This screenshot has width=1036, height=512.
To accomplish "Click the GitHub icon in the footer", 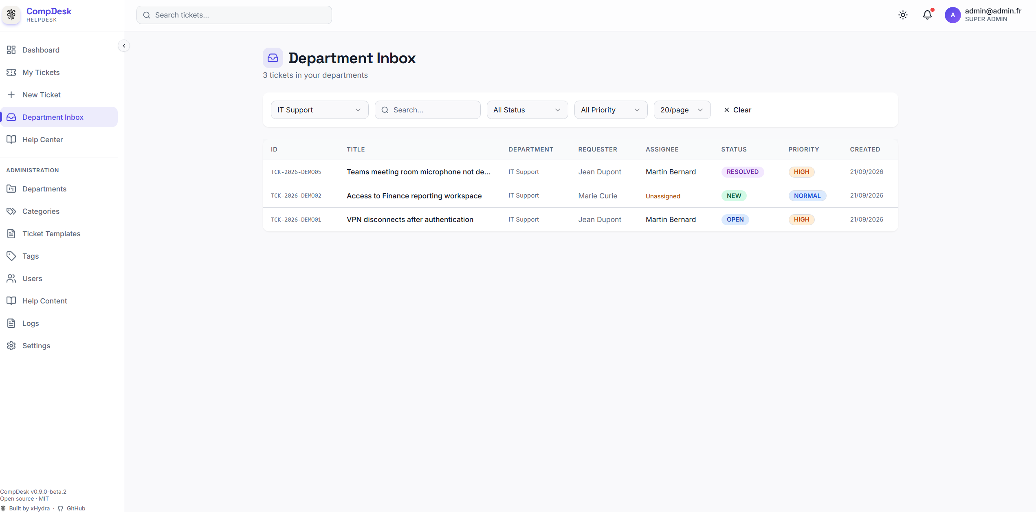I will 60,508.
